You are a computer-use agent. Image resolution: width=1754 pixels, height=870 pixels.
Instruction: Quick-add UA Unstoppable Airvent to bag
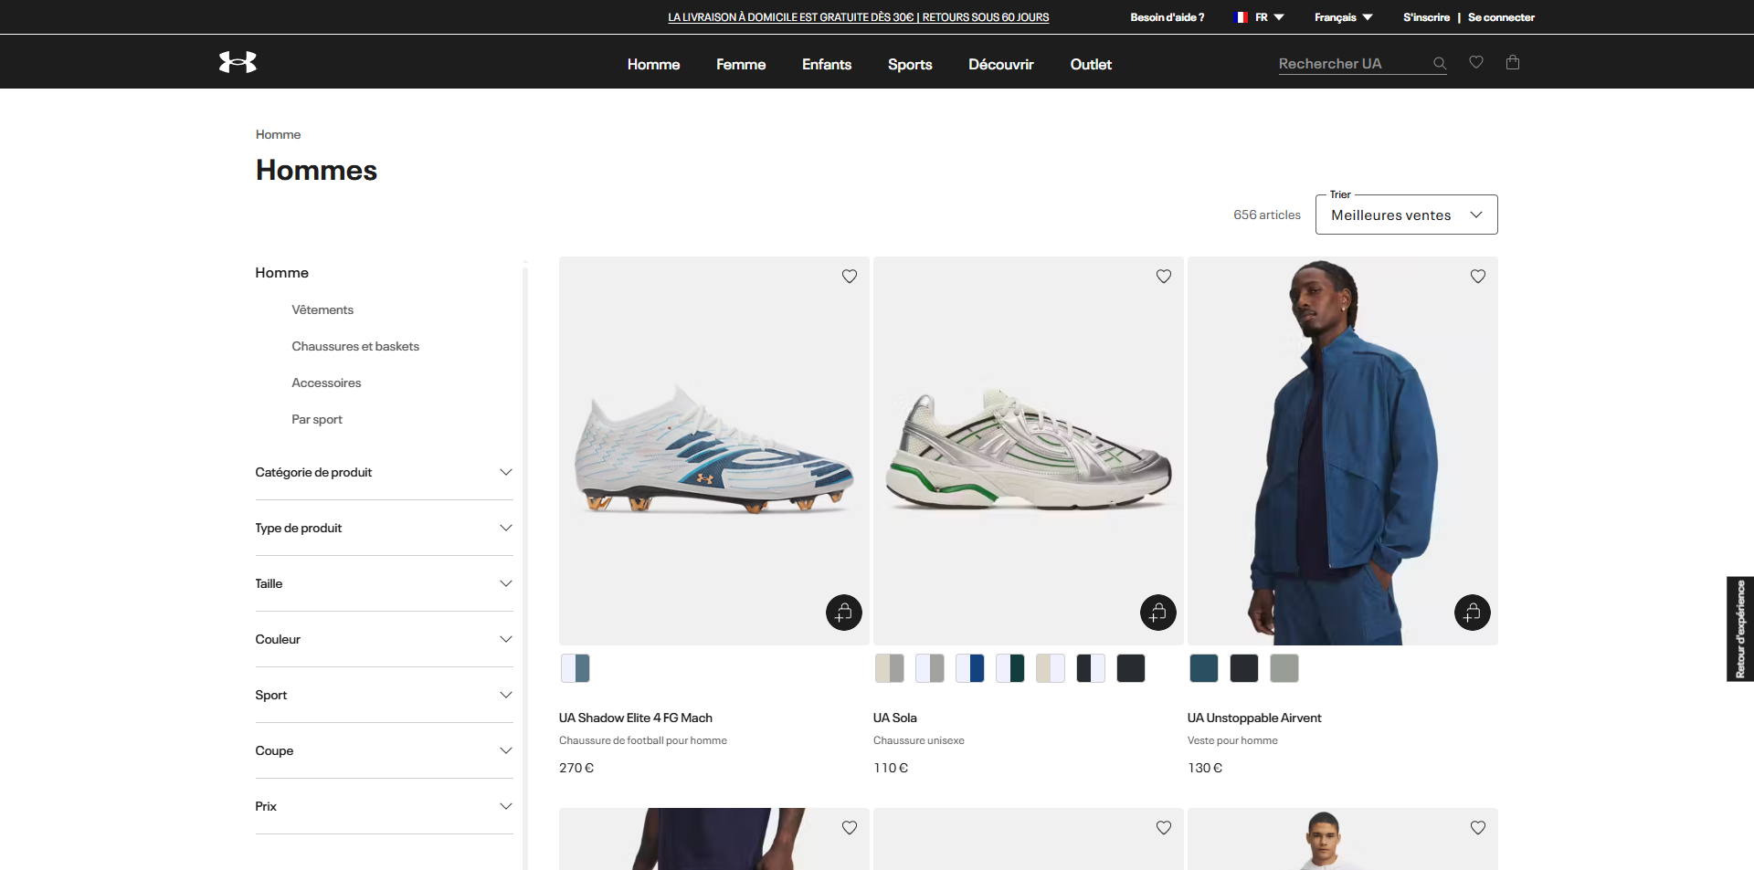point(1473,613)
